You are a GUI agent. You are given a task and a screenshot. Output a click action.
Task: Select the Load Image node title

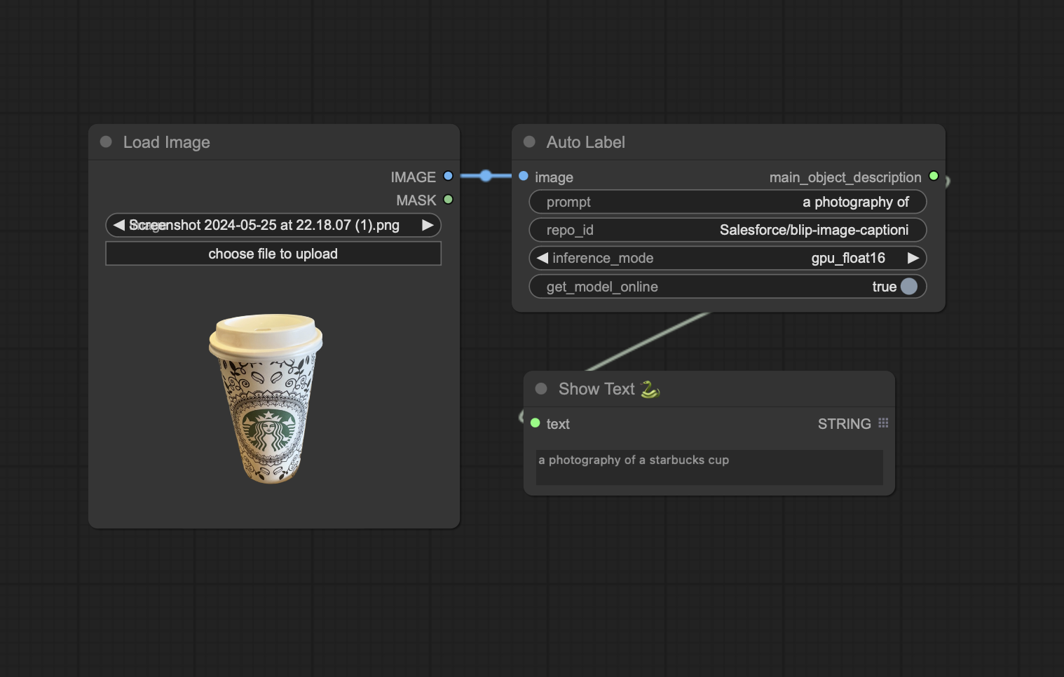click(167, 142)
